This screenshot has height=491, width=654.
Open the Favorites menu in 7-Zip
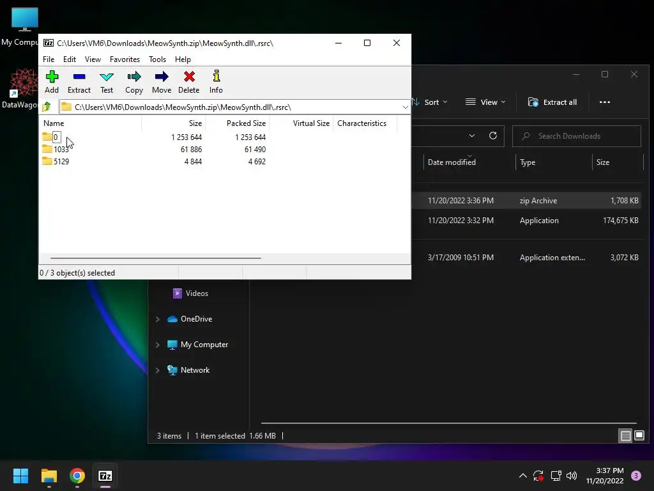click(x=125, y=59)
